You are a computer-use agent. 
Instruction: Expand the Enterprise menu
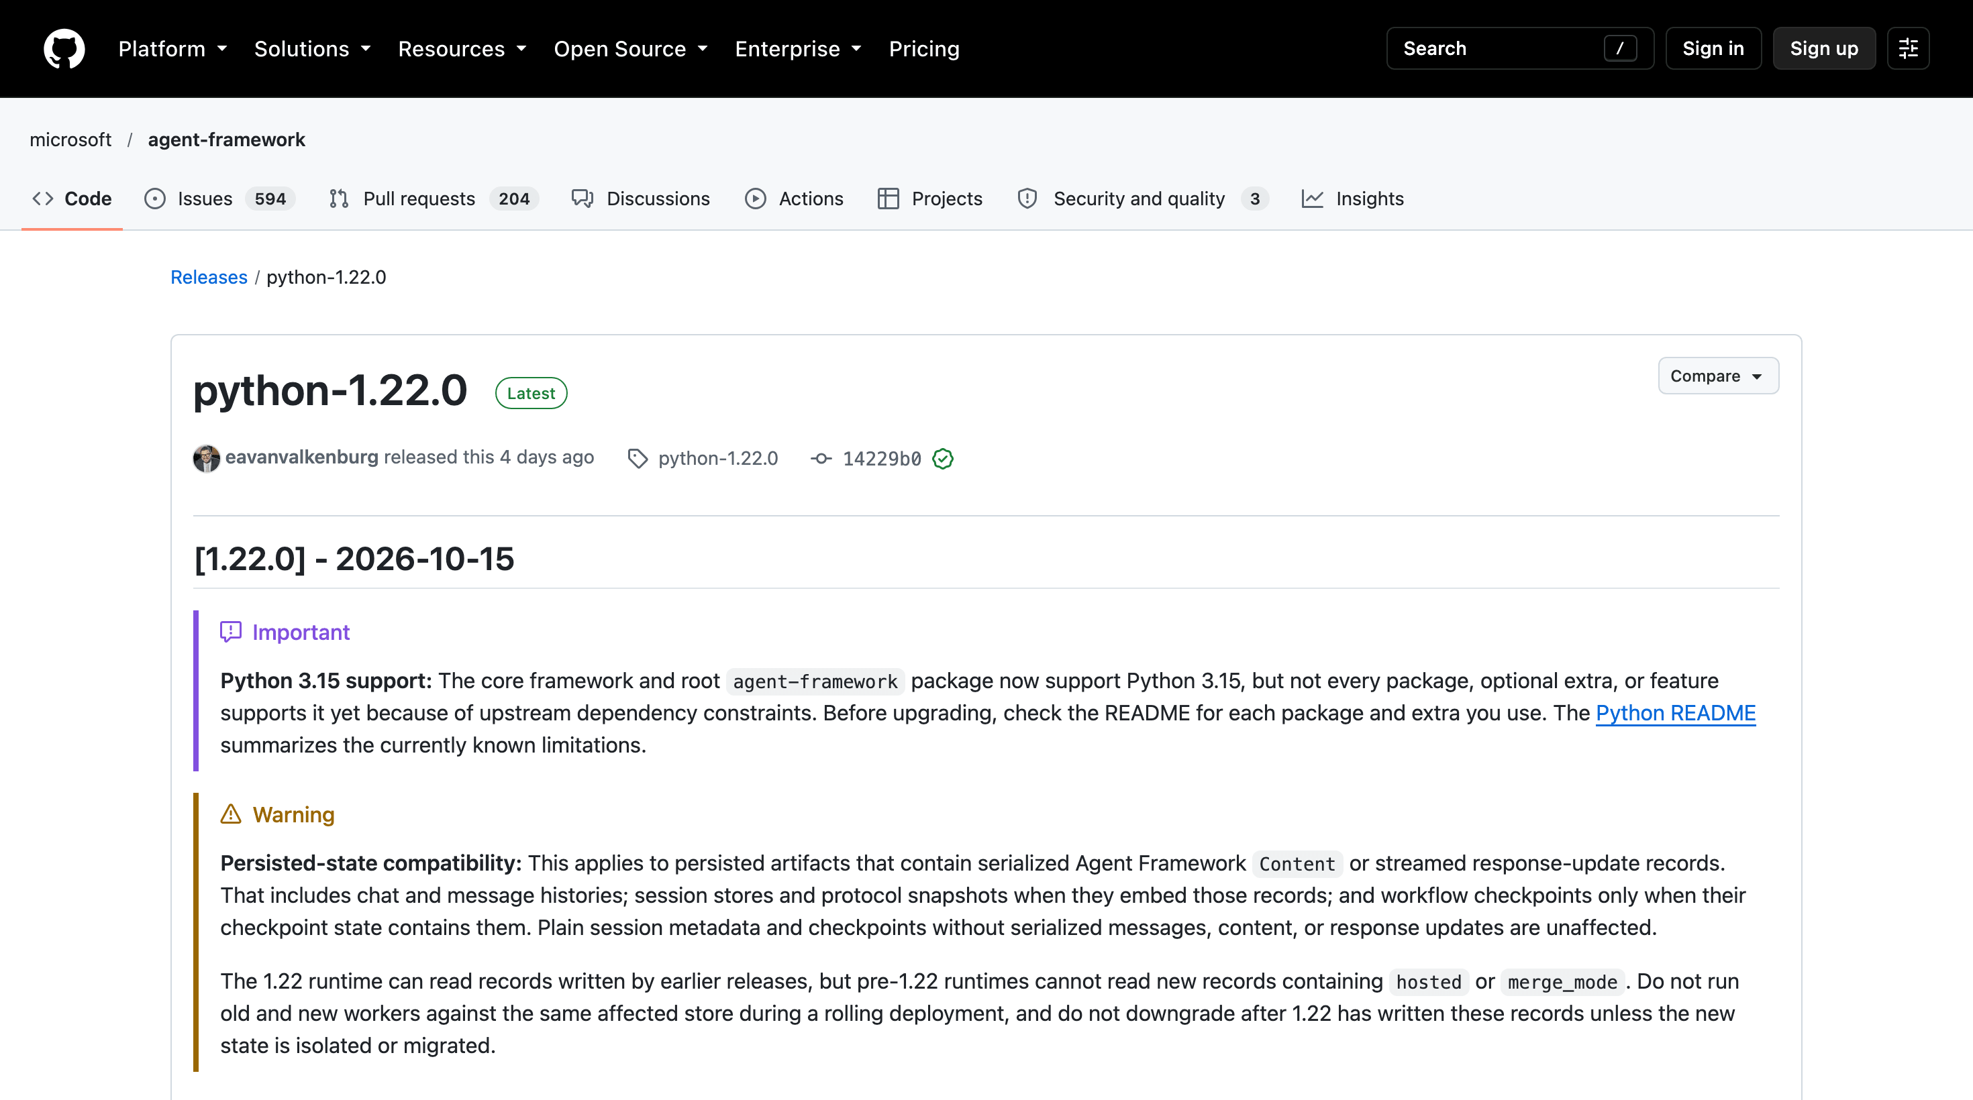(x=798, y=49)
